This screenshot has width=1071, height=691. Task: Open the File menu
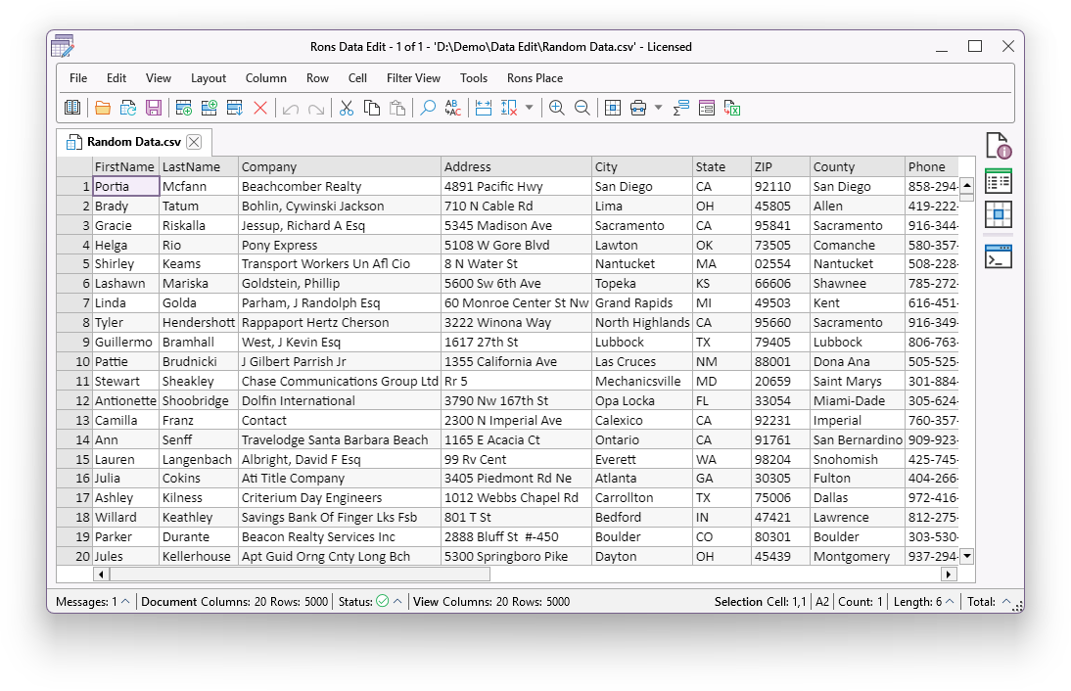coord(78,78)
